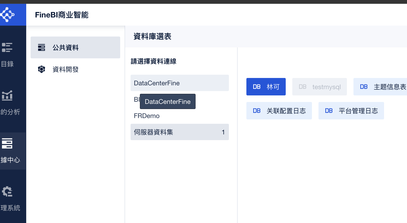This screenshot has height=223, width=407.
Task: Select the 关联配置日志 table button
Action: [x=279, y=111]
